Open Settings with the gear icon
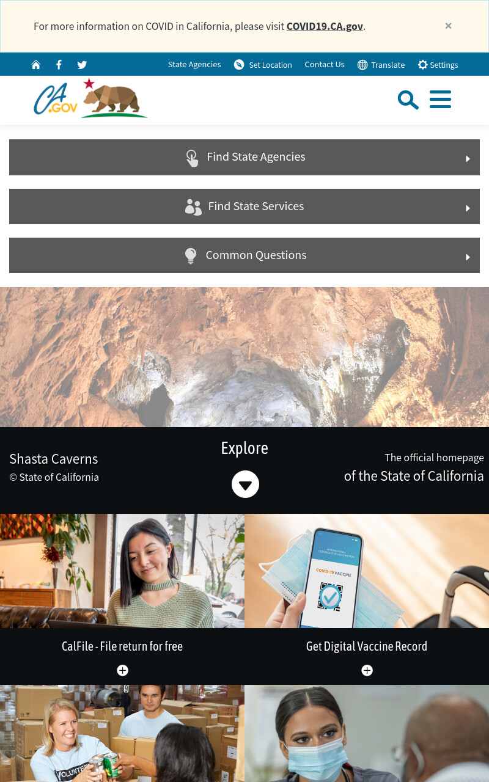This screenshot has height=782, width=489. click(x=438, y=65)
